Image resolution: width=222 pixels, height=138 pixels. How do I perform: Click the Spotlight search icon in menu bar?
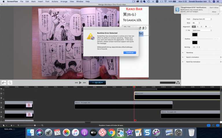(x=210, y=1)
